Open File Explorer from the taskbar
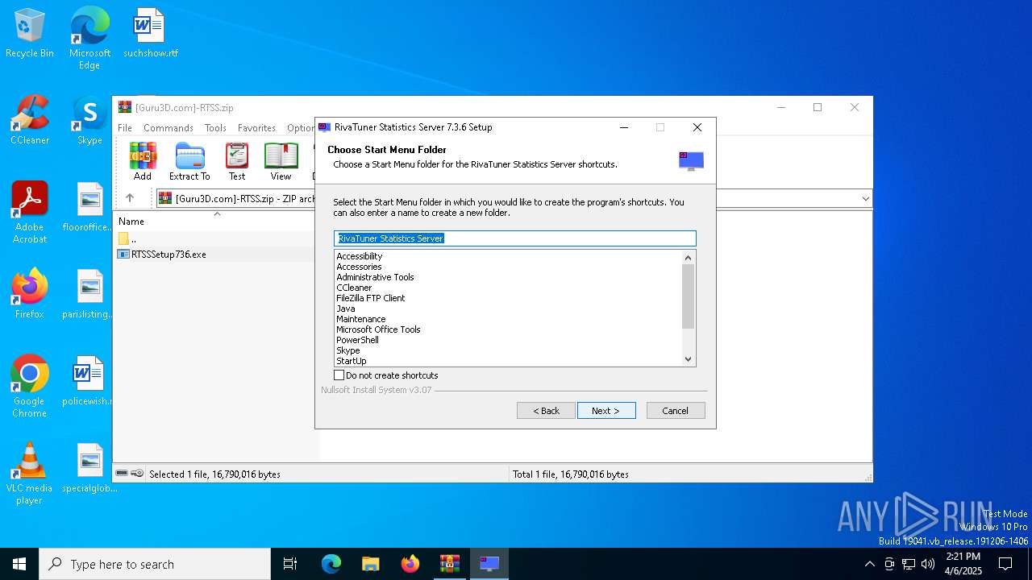 pos(370,564)
